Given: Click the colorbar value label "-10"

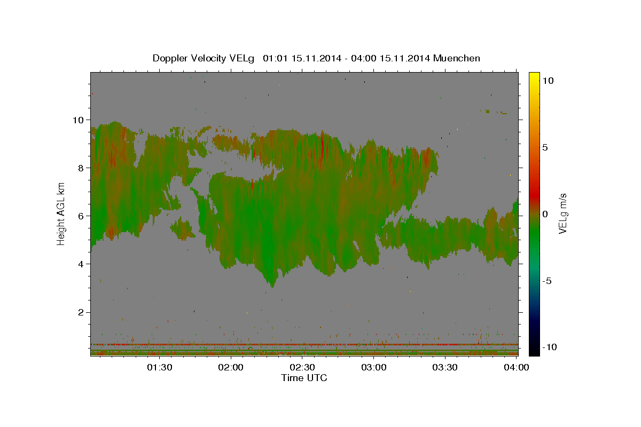Looking at the screenshot, I should 550,347.
